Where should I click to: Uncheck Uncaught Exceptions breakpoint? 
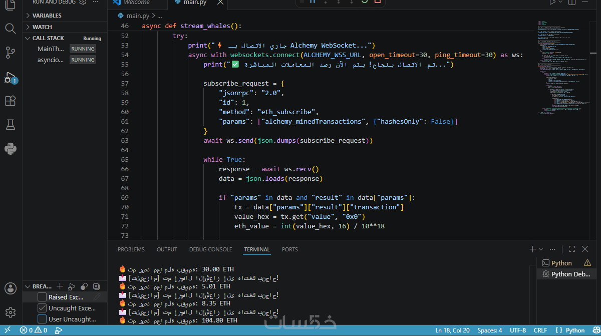[43, 308]
